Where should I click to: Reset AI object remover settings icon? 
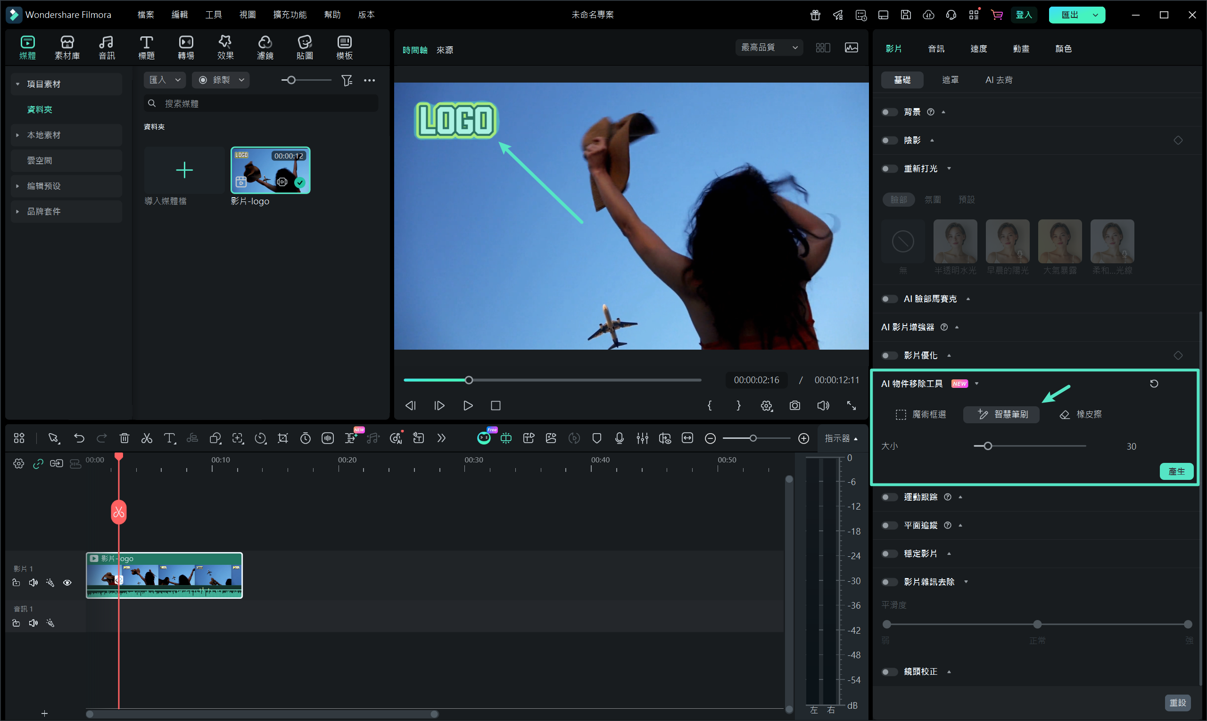coord(1154,384)
